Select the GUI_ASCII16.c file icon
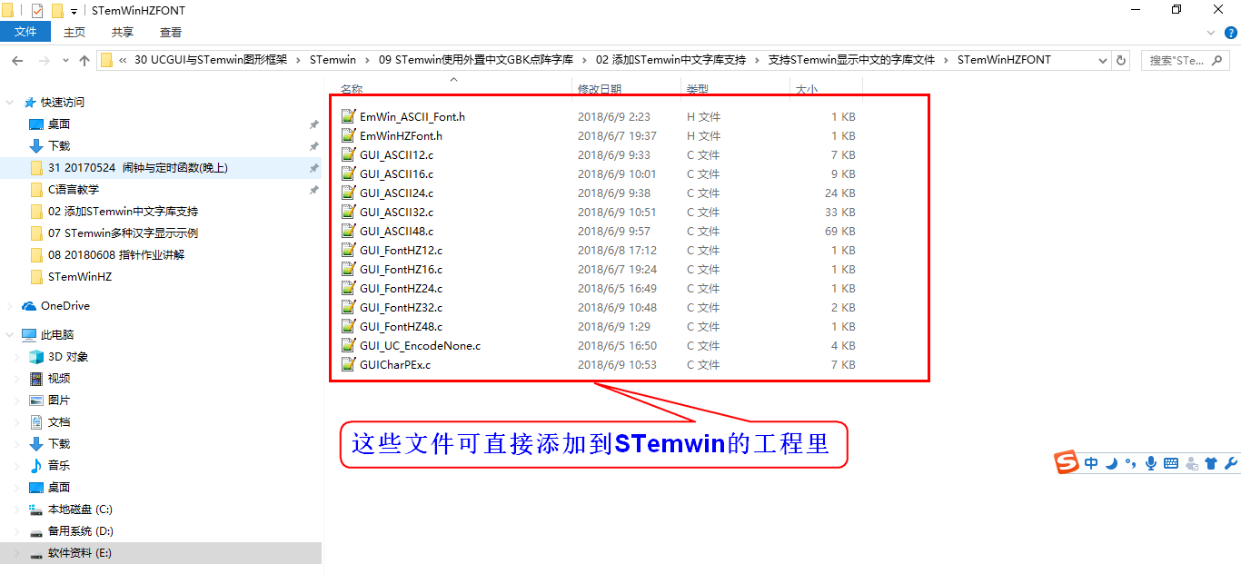 click(x=348, y=173)
